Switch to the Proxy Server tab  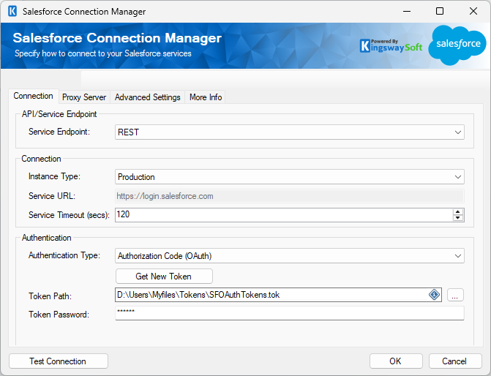pos(84,97)
